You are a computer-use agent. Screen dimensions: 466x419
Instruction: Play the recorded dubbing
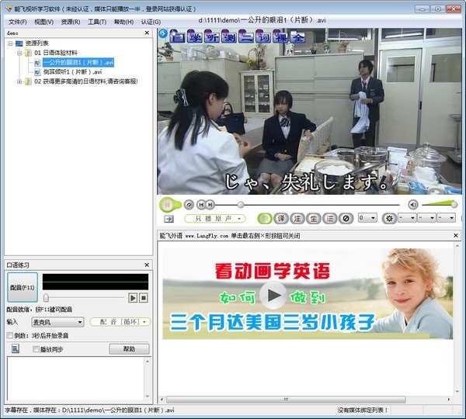coord(133,298)
